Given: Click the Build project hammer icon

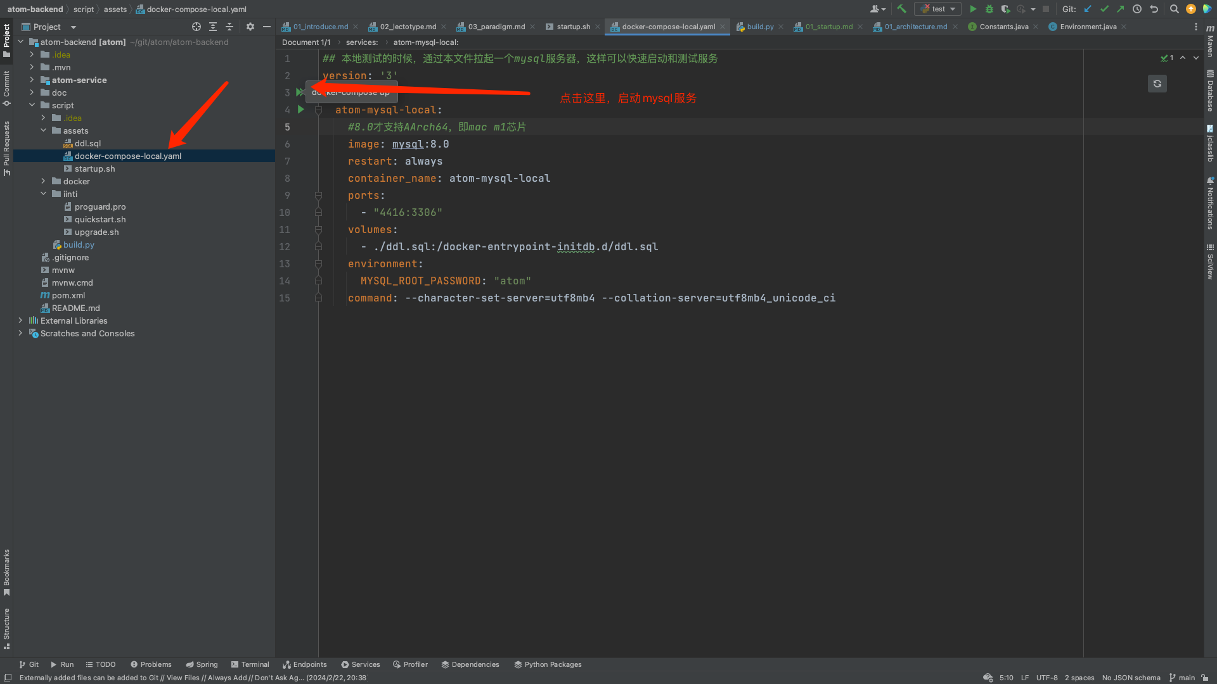Looking at the screenshot, I should pyautogui.click(x=901, y=9).
